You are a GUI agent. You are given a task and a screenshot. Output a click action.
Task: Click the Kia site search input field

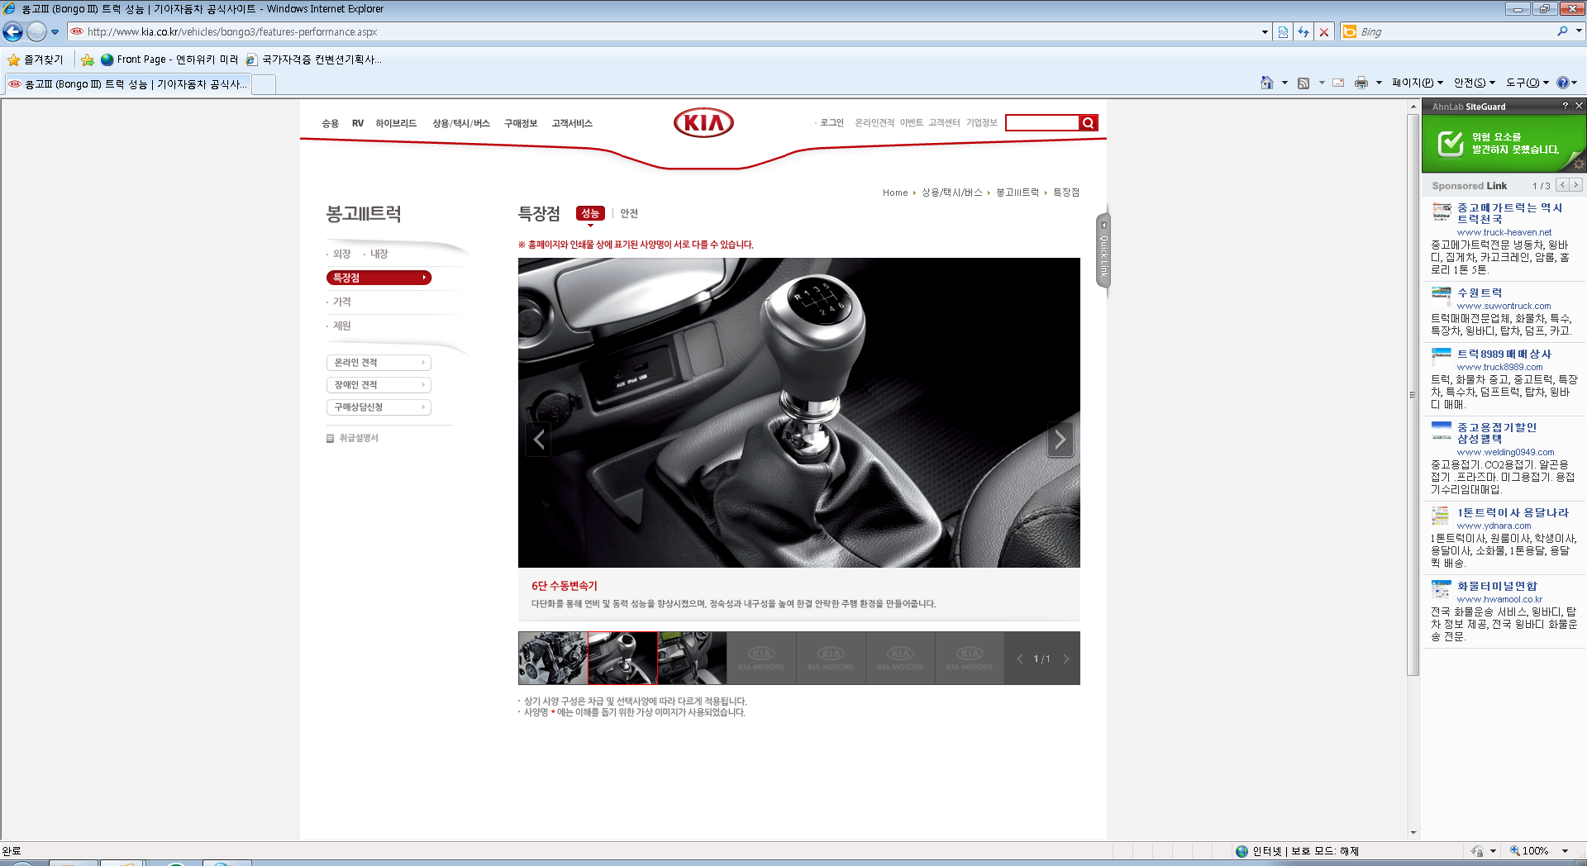click(x=1042, y=123)
